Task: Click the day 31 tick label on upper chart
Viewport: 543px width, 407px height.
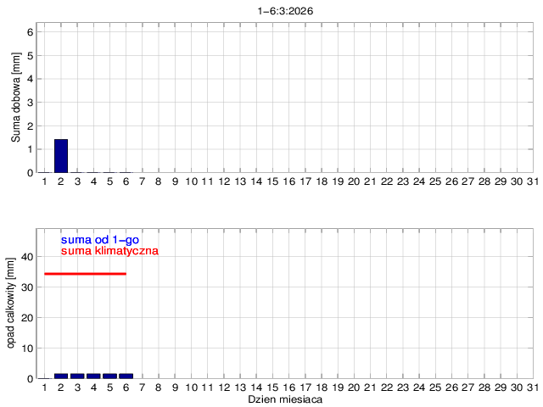Action: (532, 181)
